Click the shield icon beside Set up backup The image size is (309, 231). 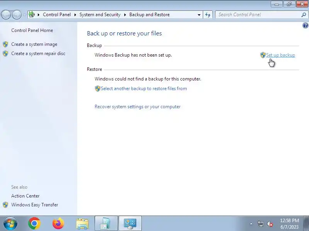click(263, 55)
